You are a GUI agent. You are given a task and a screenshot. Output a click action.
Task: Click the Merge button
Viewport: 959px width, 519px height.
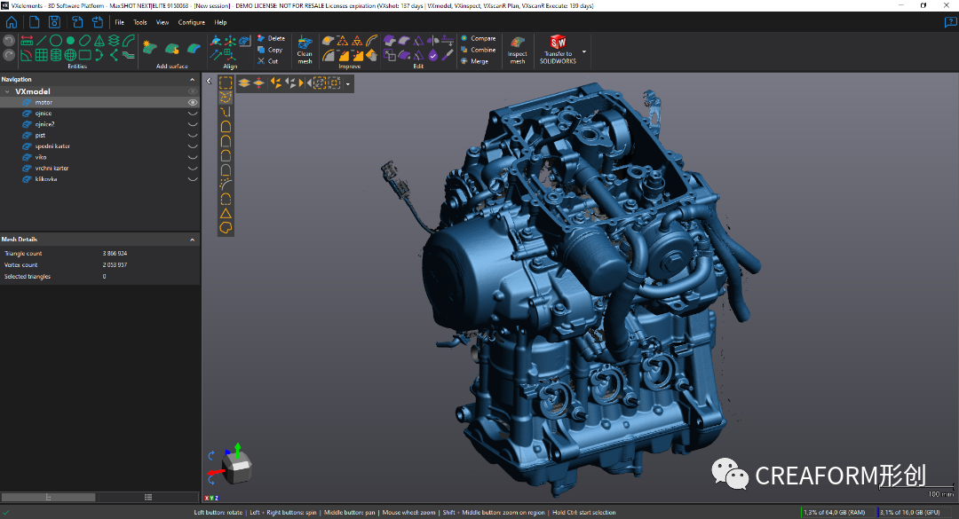(479, 61)
